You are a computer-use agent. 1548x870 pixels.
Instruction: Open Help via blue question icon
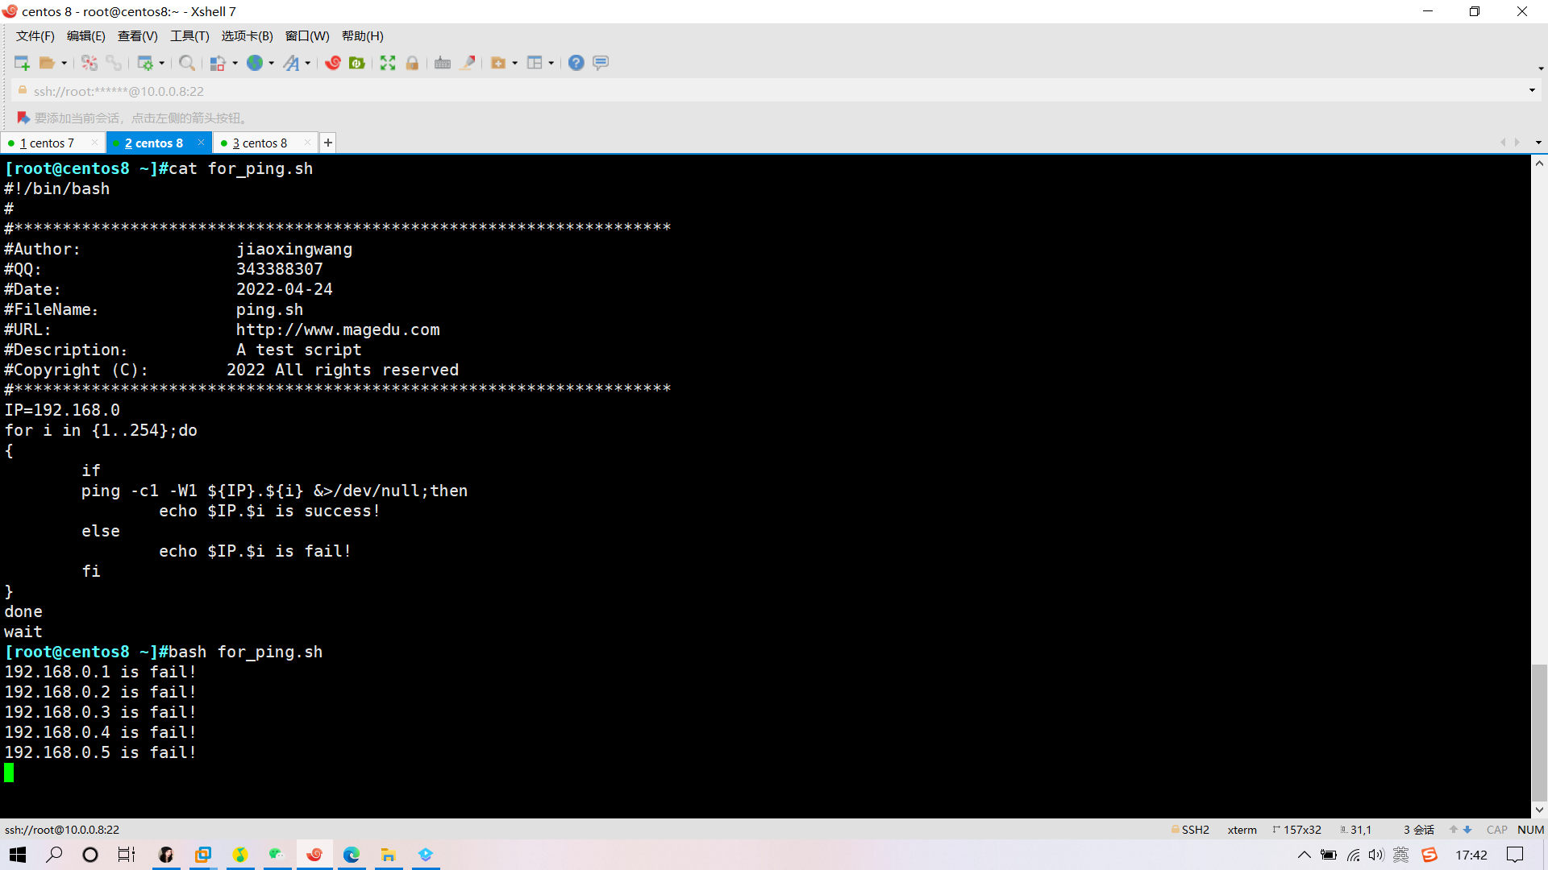(x=576, y=63)
